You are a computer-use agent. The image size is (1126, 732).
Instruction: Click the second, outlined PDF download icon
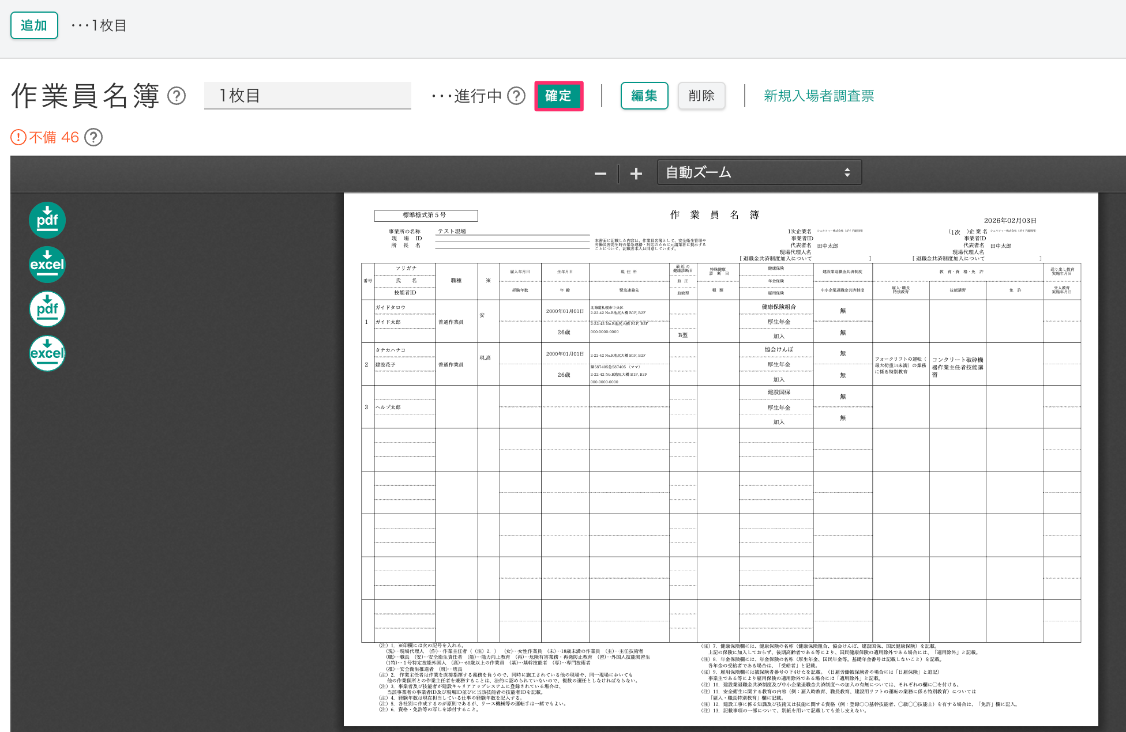click(47, 309)
